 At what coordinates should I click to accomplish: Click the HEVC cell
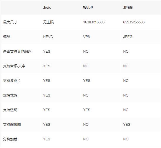coord(48,37)
